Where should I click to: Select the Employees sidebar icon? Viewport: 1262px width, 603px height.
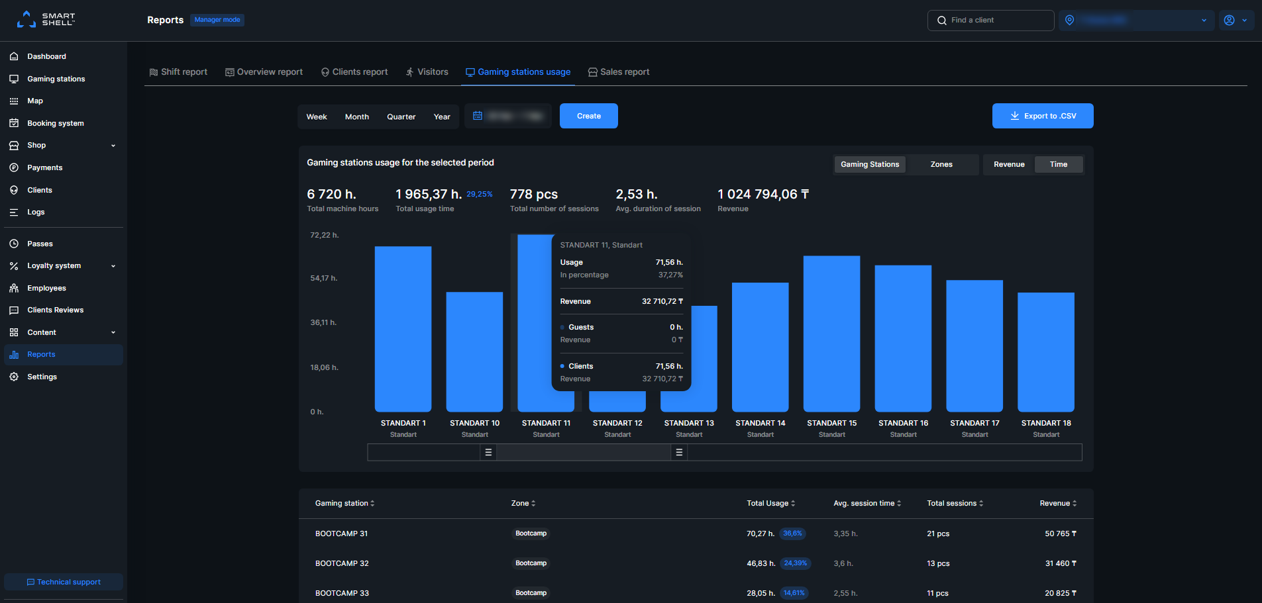pyautogui.click(x=14, y=288)
